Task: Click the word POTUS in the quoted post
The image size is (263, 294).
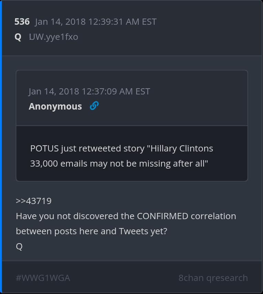Action: (x=44, y=149)
